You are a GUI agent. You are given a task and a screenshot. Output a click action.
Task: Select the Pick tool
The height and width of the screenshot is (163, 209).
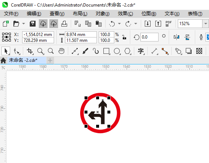pyautogui.click(x=6, y=51)
